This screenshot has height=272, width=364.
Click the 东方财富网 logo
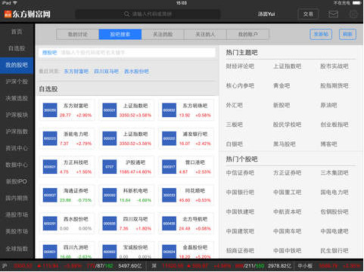(x=27, y=14)
